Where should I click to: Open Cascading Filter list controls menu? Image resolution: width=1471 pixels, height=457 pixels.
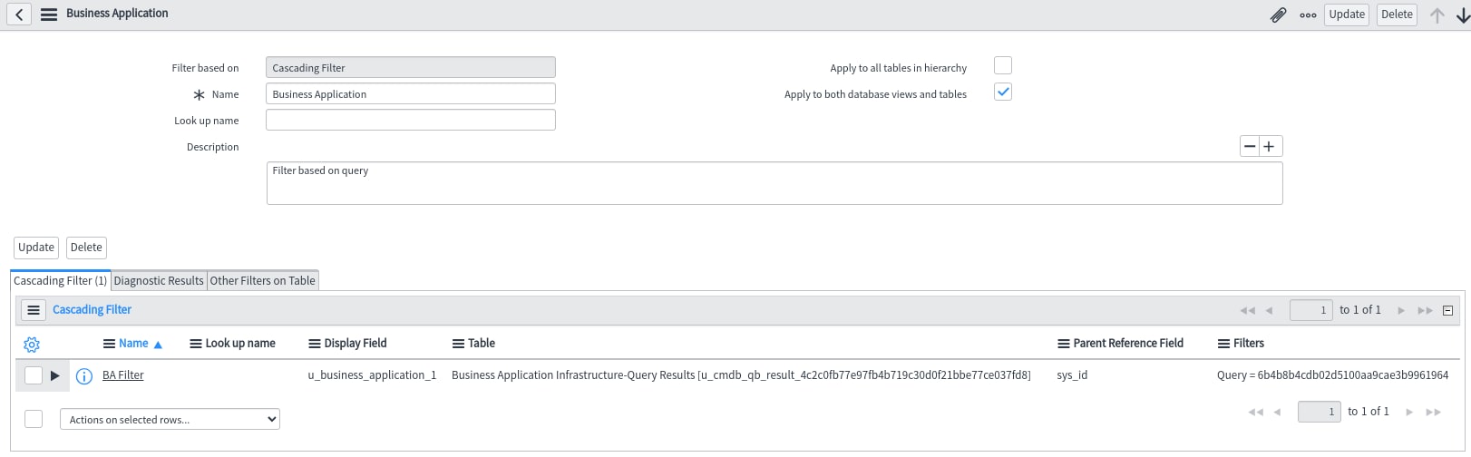click(x=34, y=310)
